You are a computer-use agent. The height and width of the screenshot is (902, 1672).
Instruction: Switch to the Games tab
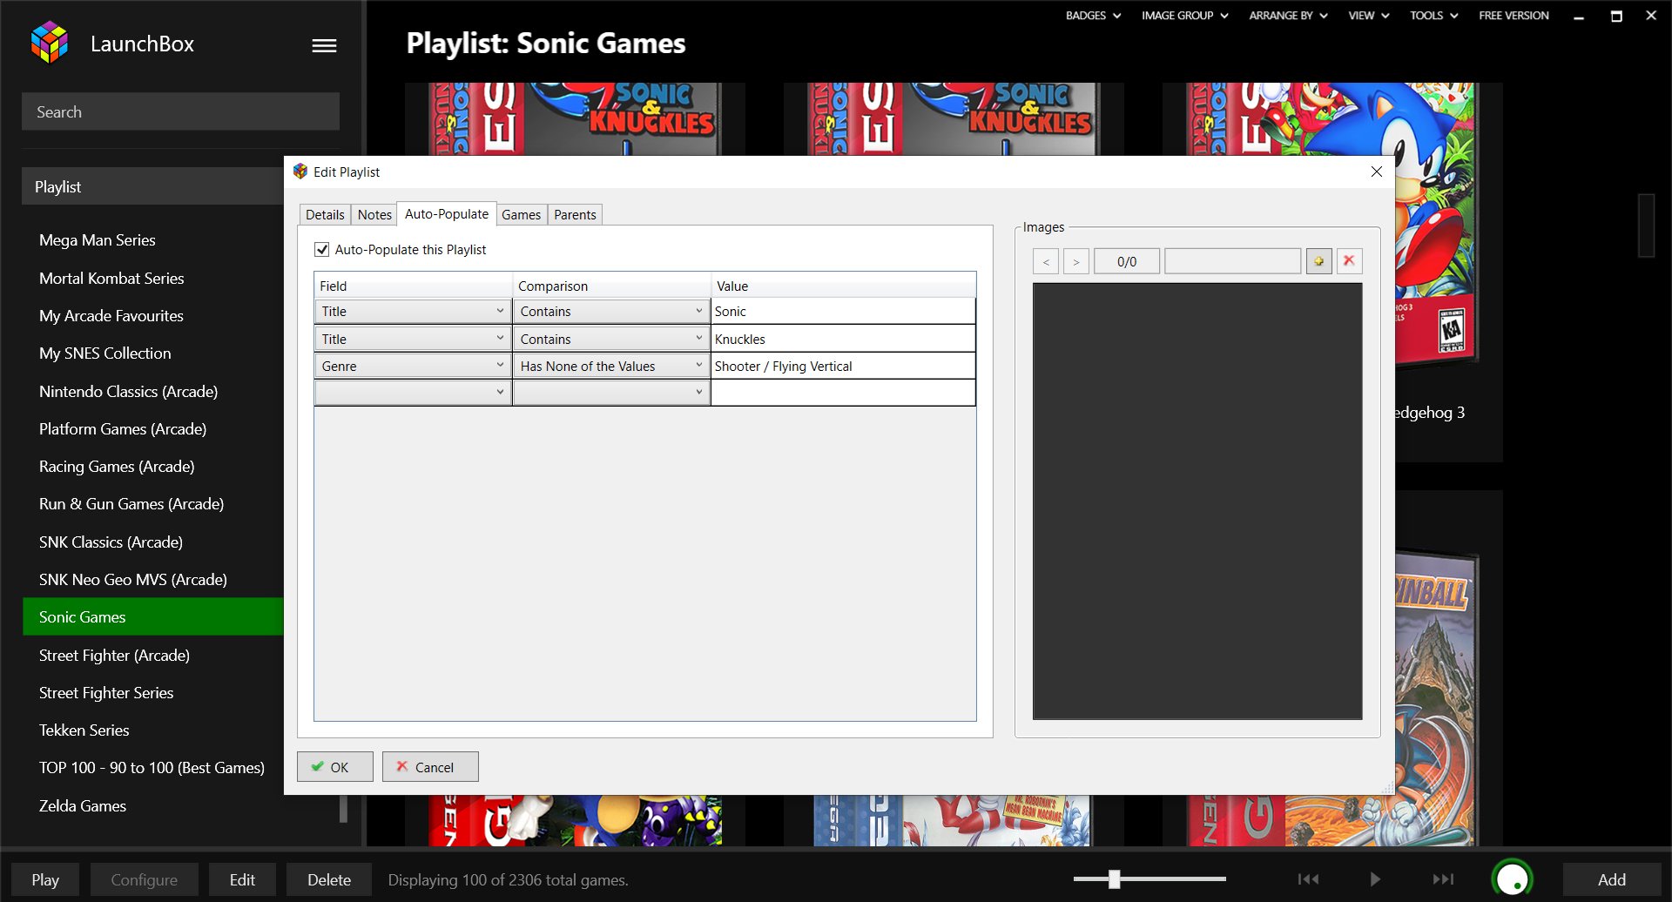pyautogui.click(x=521, y=215)
